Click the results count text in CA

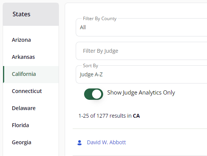[109, 116]
